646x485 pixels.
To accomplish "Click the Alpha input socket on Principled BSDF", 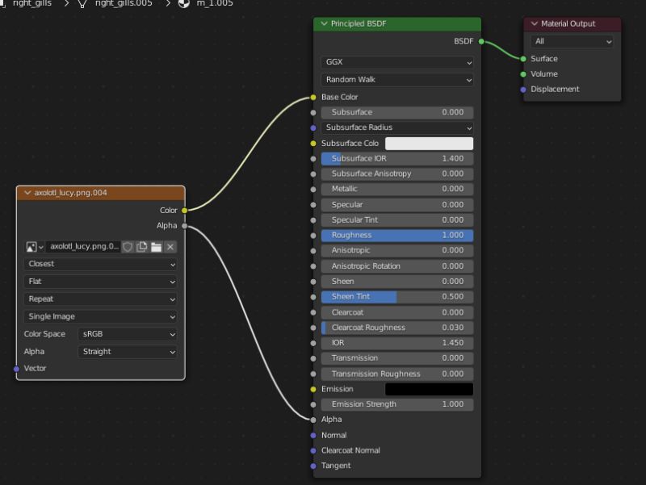I will click(x=313, y=420).
